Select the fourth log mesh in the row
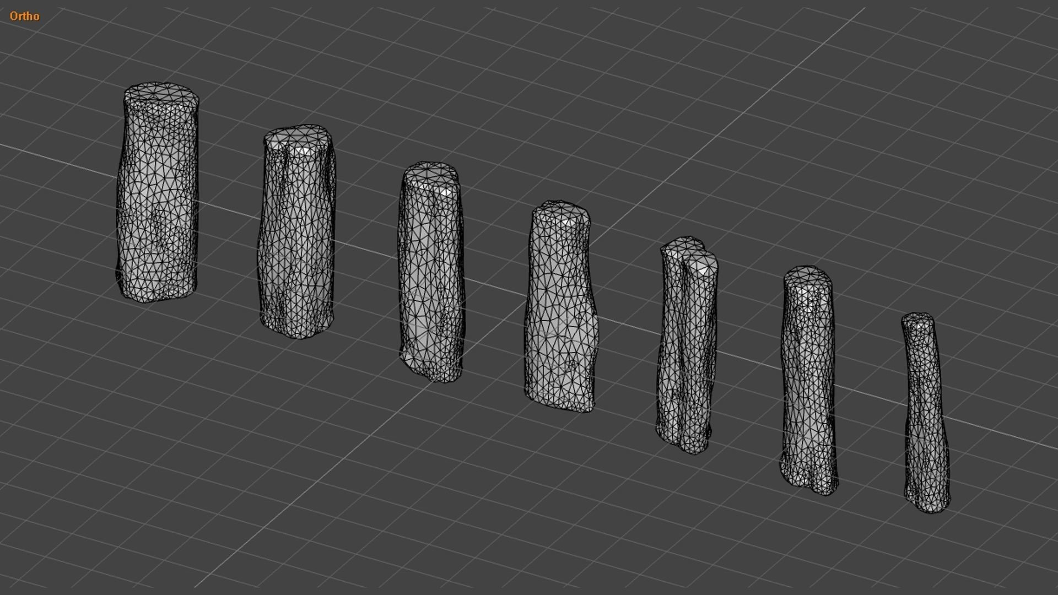 [x=561, y=306]
